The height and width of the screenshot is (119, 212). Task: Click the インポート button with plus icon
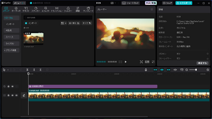point(31,23)
